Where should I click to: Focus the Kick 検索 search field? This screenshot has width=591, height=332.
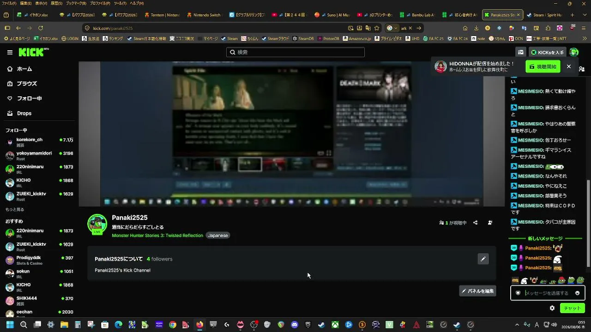click(295, 52)
